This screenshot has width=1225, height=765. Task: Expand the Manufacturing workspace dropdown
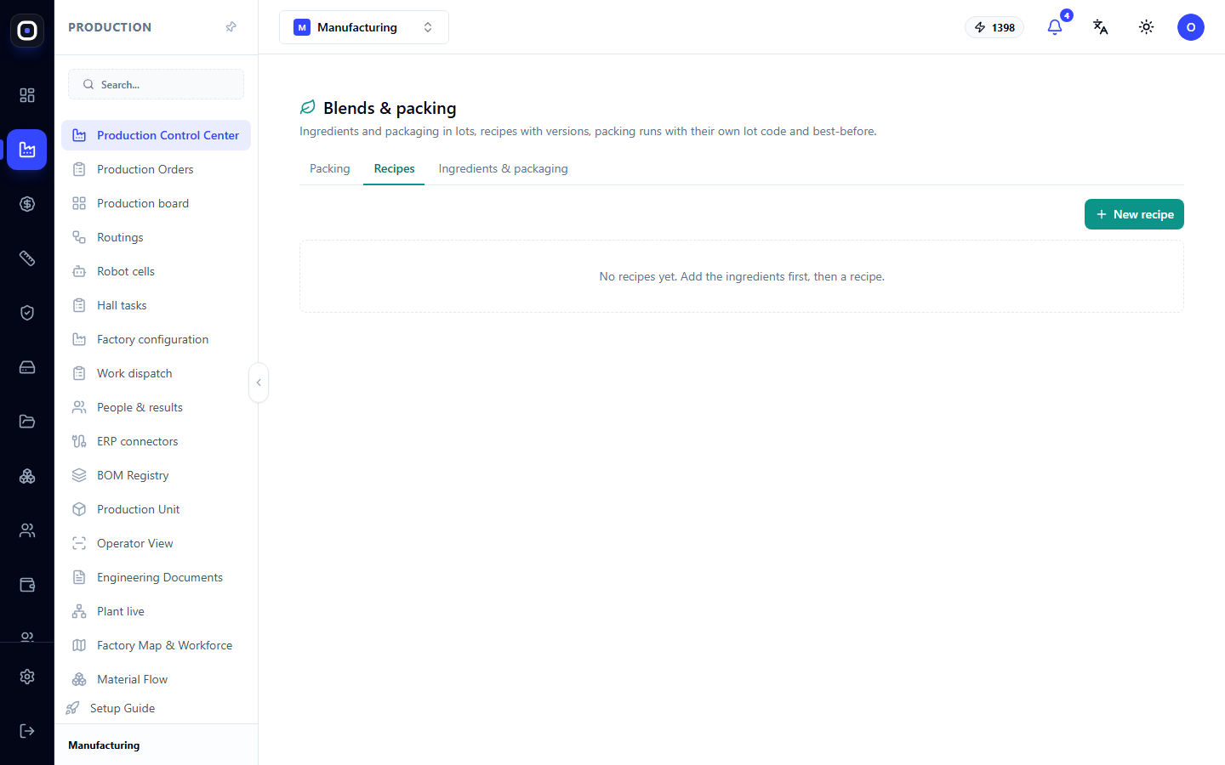tap(364, 27)
